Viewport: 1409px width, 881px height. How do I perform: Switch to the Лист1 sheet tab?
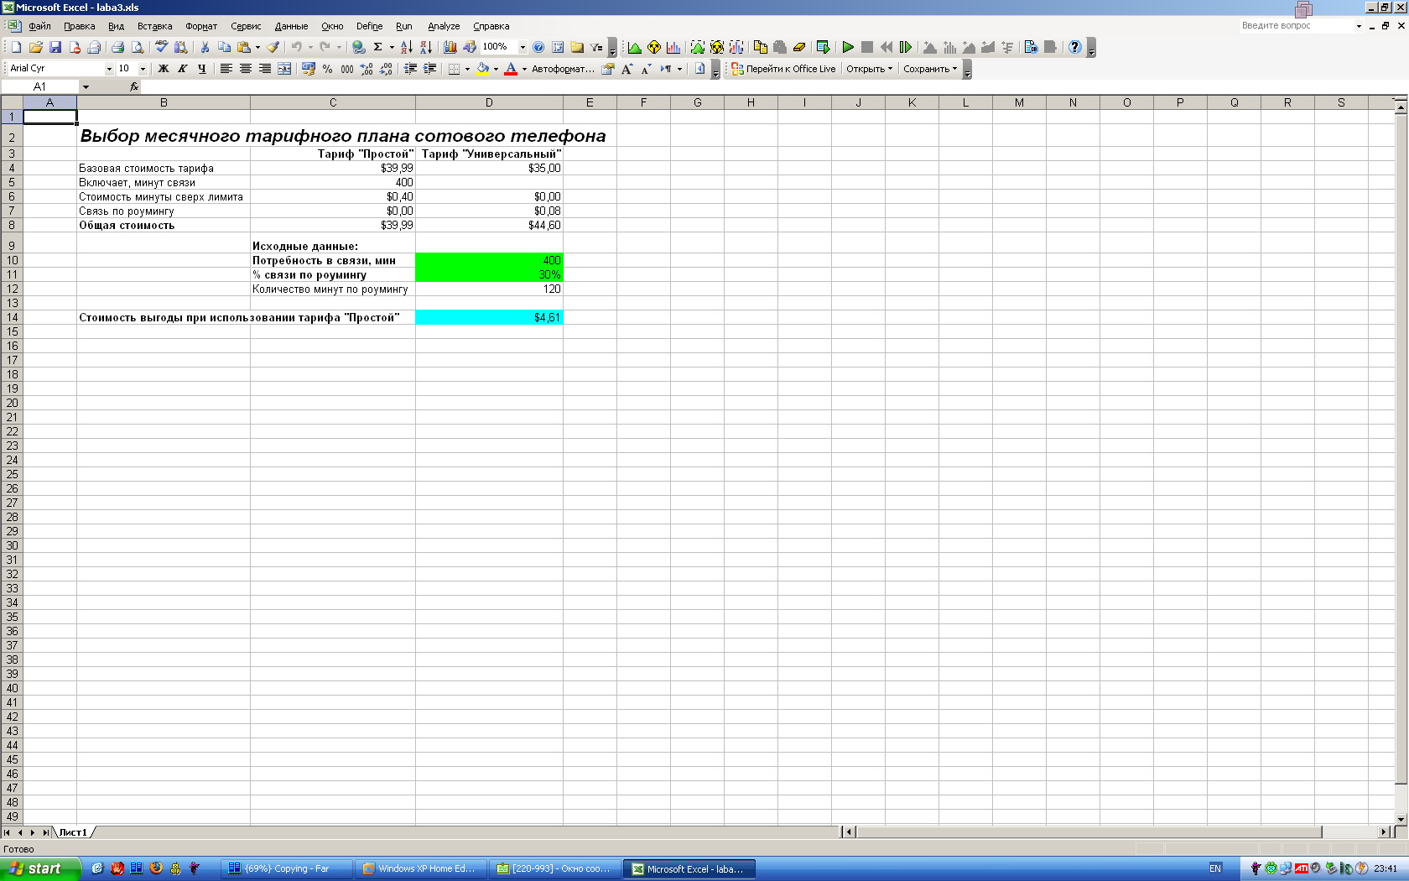tap(73, 832)
